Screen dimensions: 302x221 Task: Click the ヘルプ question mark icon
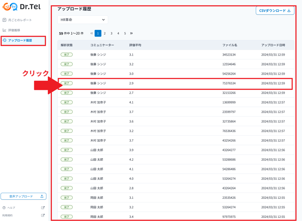click(x=4, y=208)
